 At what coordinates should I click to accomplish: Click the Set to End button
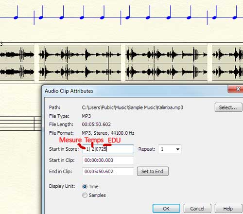[x=153, y=171]
